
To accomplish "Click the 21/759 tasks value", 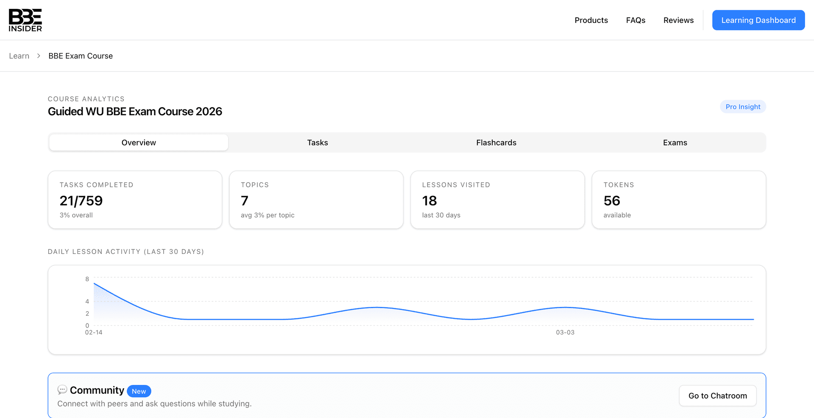I will click(x=81, y=201).
